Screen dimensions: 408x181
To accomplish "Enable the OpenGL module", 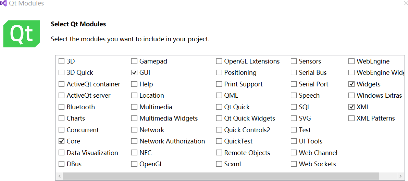I will [x=134, y=164].
